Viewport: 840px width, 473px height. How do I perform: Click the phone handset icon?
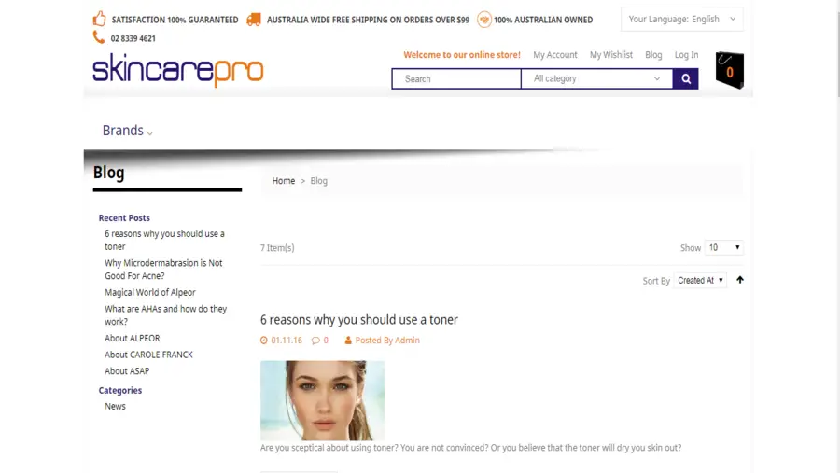coord(99,37)
